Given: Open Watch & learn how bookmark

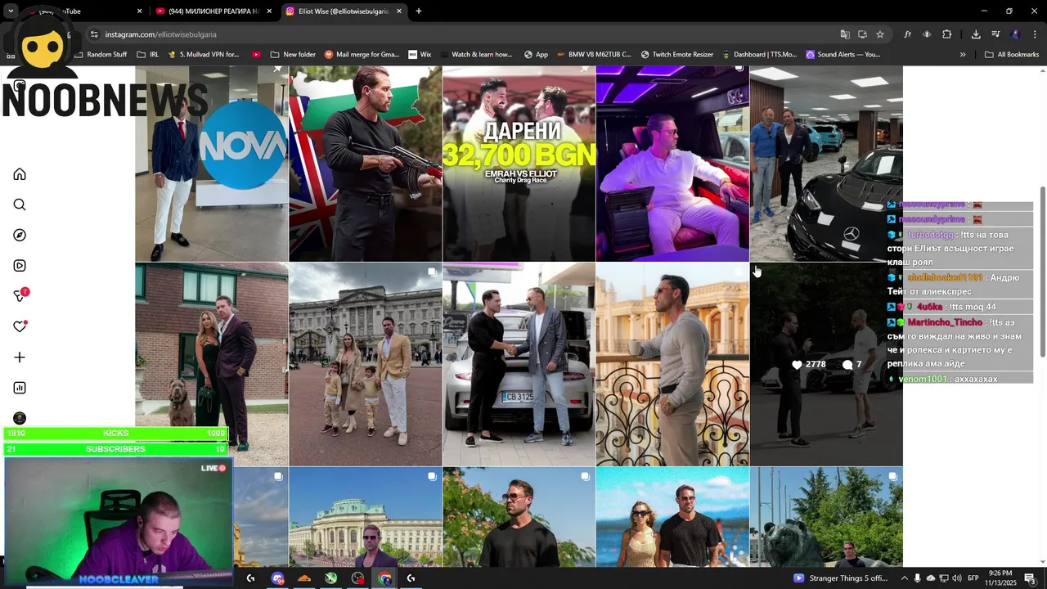Looking at the screenshot, I should point(475,55).
